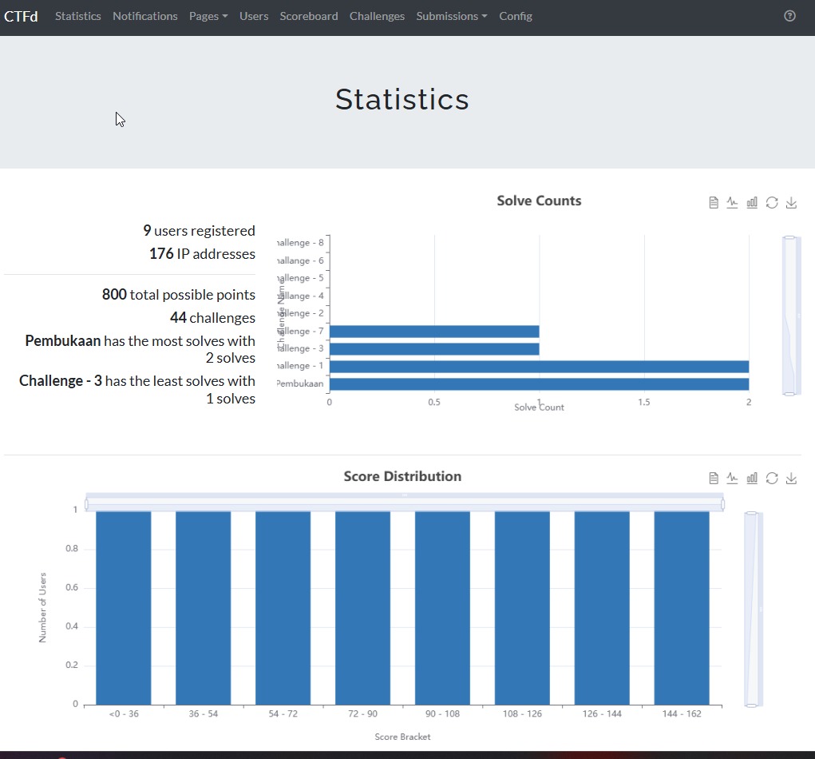Expand the Submissions dropdown menu
The height and width of the screenshot is (759, 815).
[451, 16]
